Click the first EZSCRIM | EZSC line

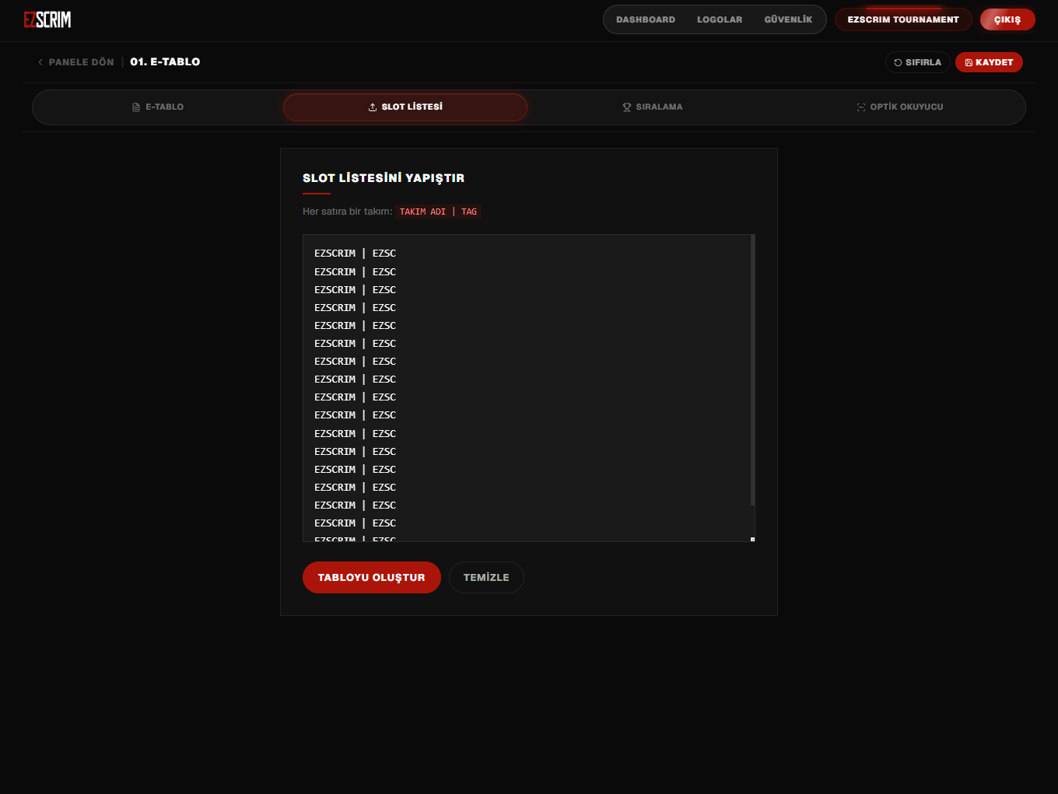click(356, 254)
